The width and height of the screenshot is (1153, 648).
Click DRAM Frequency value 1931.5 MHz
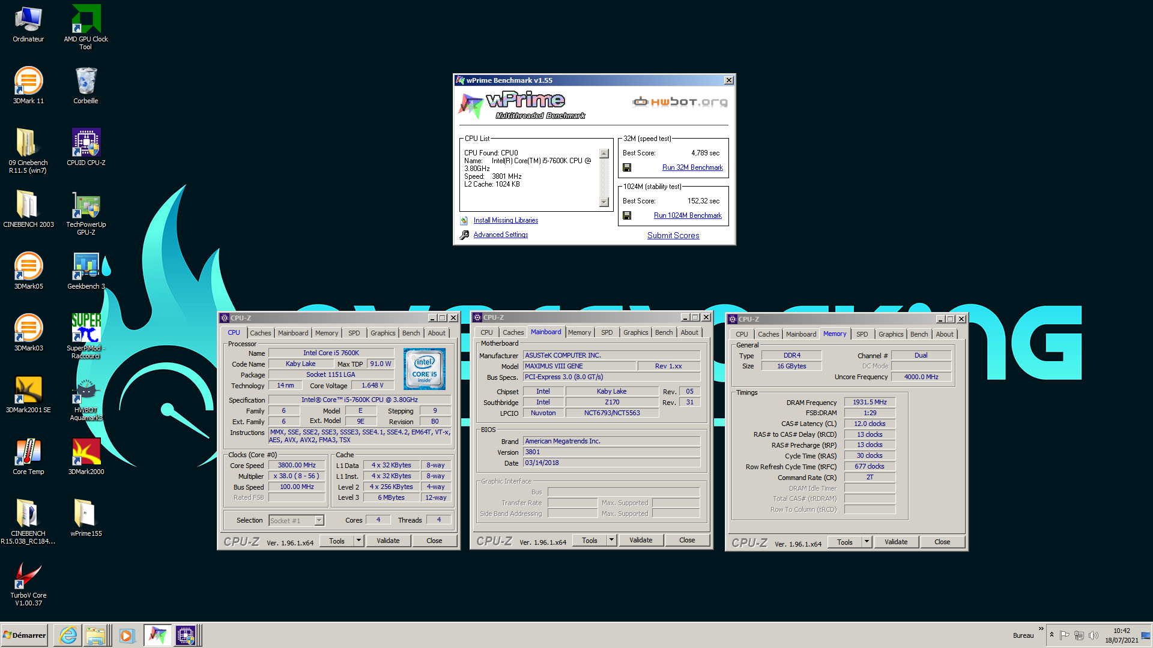pyautogui.click(x=870, y=402)
